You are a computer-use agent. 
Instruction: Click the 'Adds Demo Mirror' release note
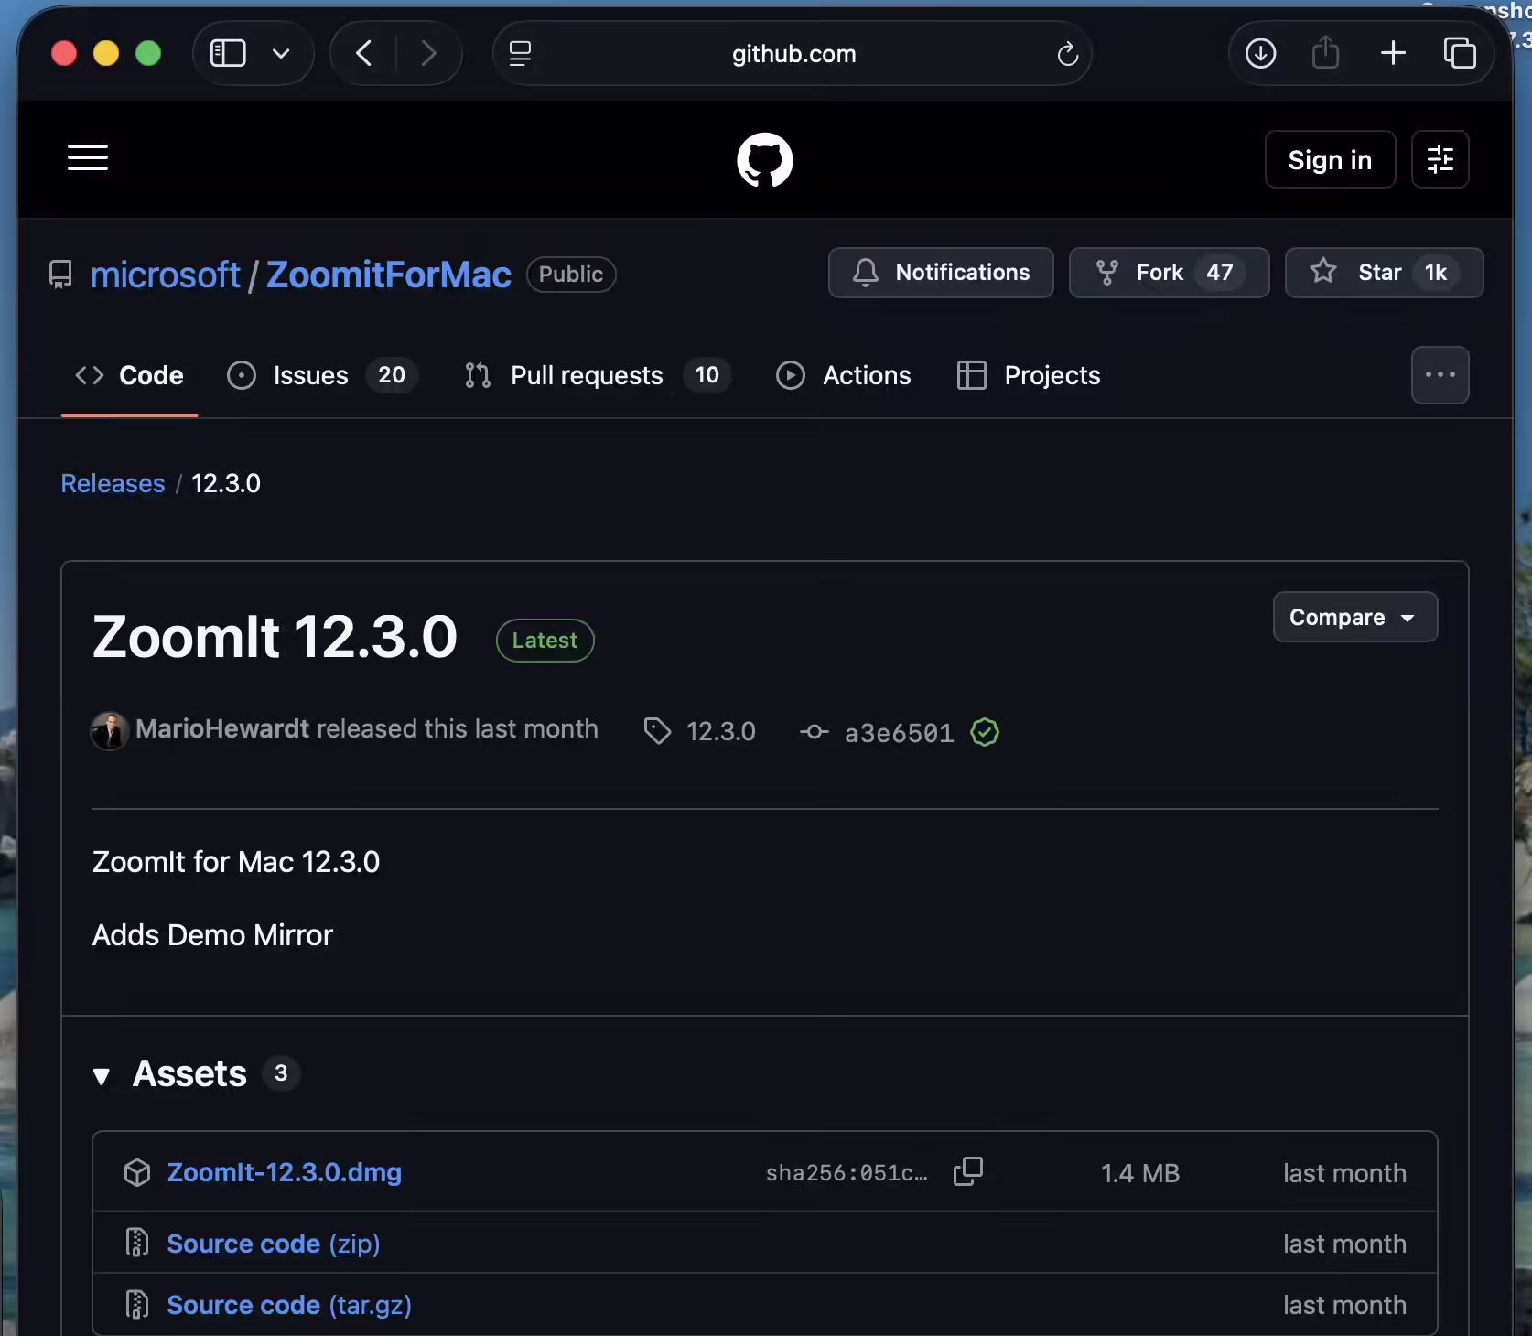coord(212,935)
